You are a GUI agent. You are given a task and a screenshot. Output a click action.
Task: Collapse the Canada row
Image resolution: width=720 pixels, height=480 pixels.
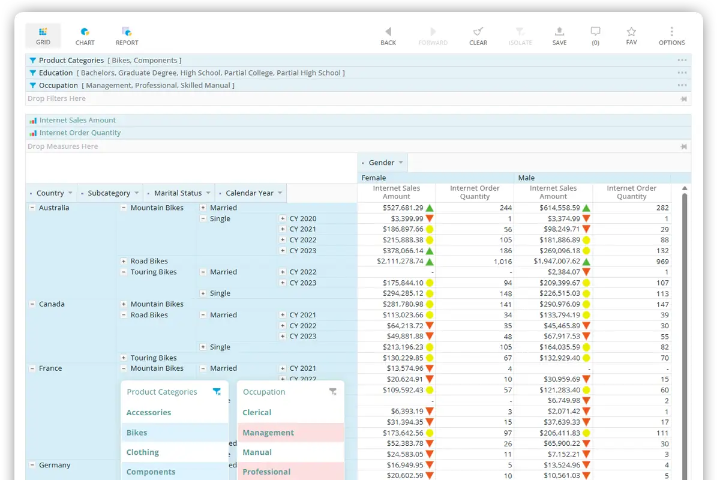[32, 304]
